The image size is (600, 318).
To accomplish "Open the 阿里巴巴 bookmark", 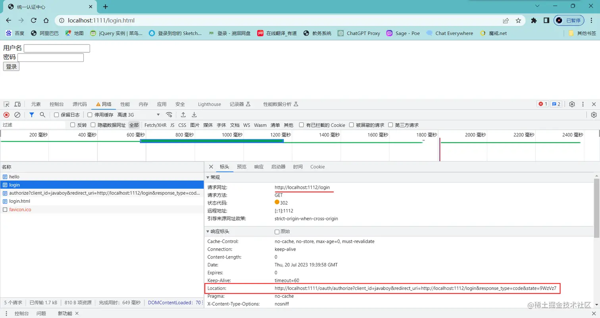I will [45, 33].
